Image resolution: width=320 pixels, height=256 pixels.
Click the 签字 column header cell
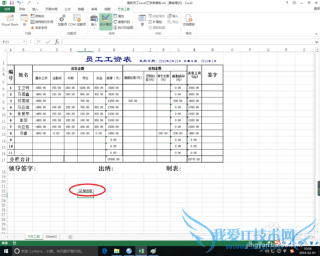tap(212, 75)
